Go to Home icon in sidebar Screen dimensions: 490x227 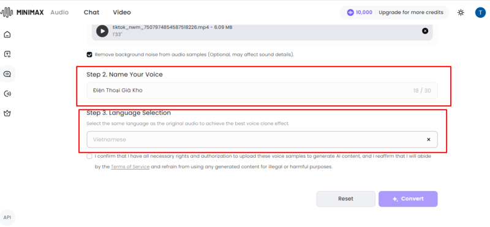click(x=7, y=35)
